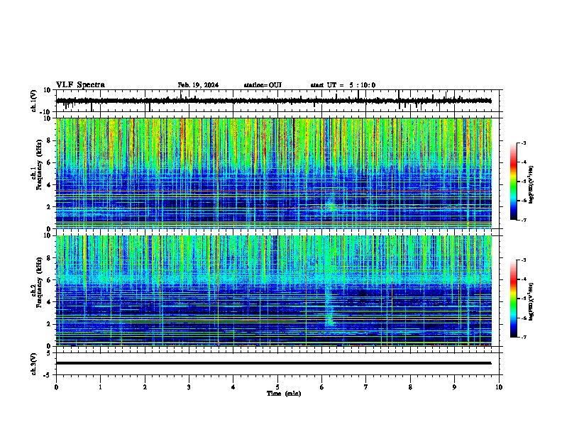Click the ch.3 flat signal trace
The height and width of the screenshot is (434, 562).
[x=273, y=363]
